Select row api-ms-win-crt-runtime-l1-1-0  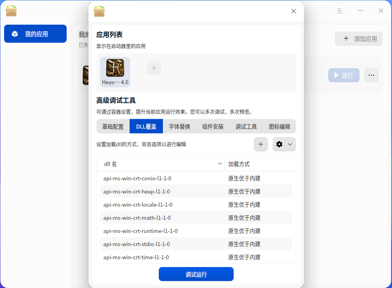pyautogui.click(x=196, y=231)
